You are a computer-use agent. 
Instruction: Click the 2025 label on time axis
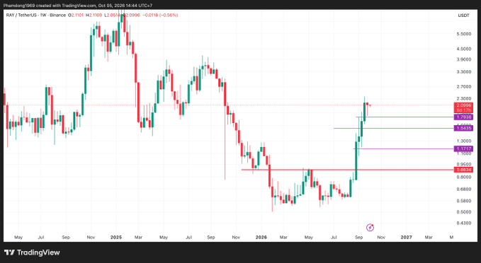[x=116, y=237]
